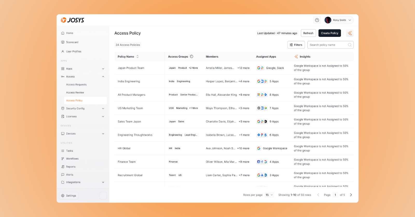The height and width of the screenshot is (217, 415).
Task: Open the Ricky Smith account dropdown arrow
Action: (350, 20)
